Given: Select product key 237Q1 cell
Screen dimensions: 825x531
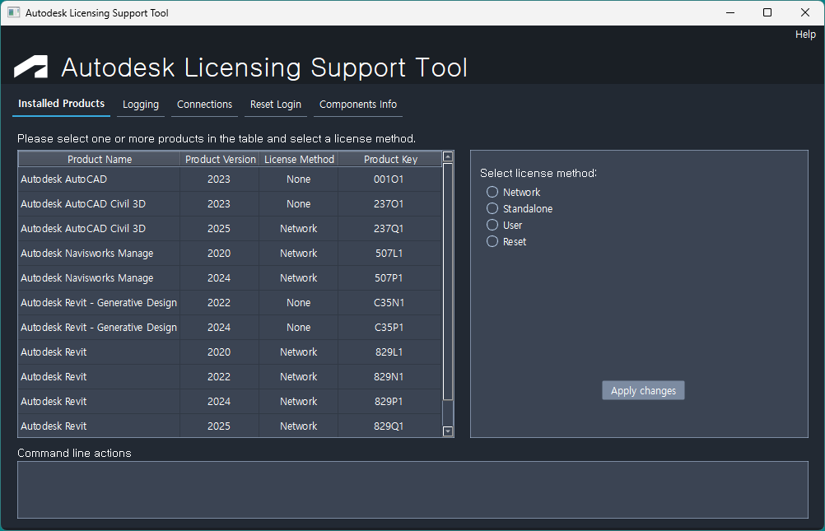Looking at the screenshot, I should (x=389, y=228).
